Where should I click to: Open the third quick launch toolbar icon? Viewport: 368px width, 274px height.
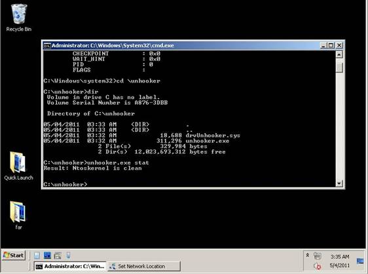(58, 256)
